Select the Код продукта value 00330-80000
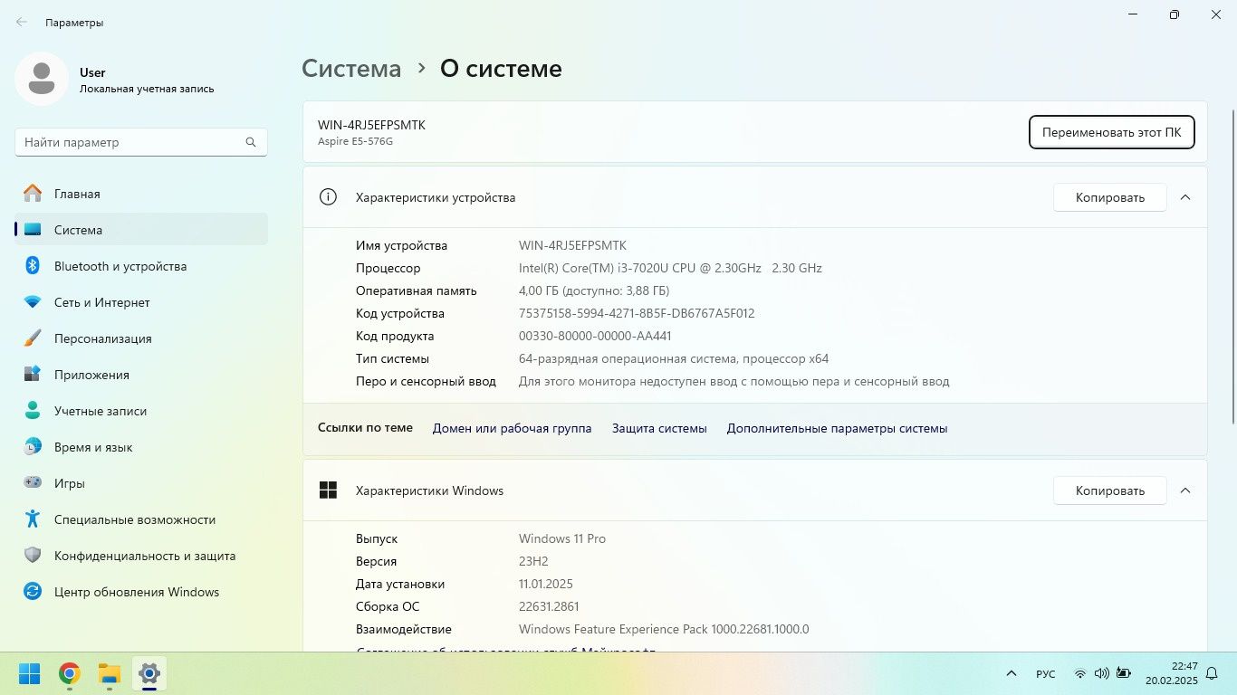This screenshot has width=1237, height=695. [595, 336]
